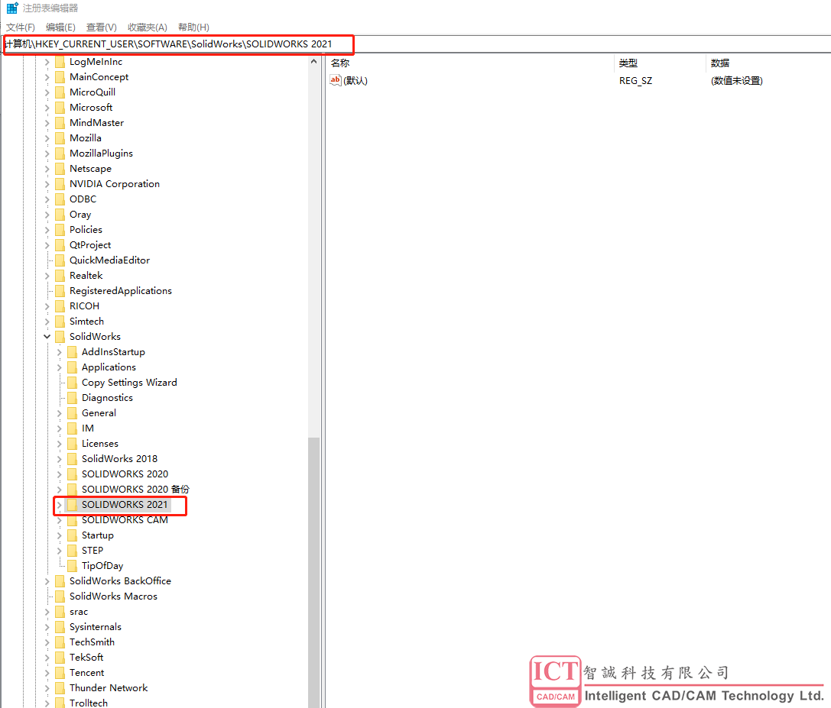Expand the Mozilla registry key

click(47, 138)
